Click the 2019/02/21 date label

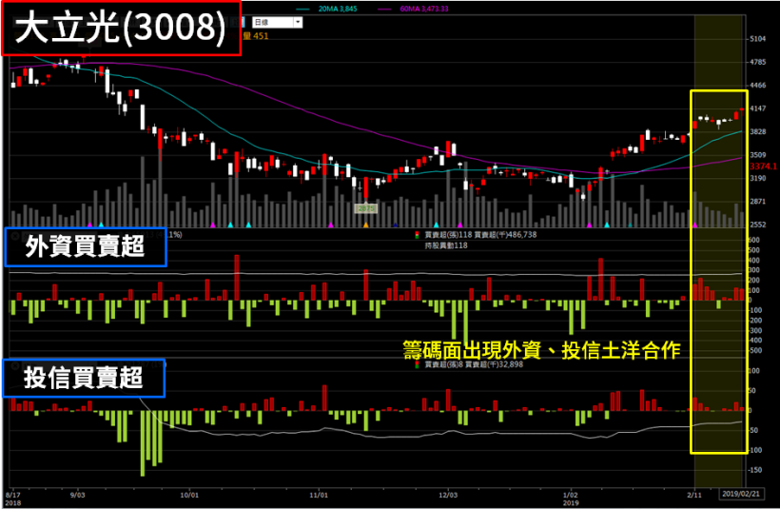(x=741, y=494)
